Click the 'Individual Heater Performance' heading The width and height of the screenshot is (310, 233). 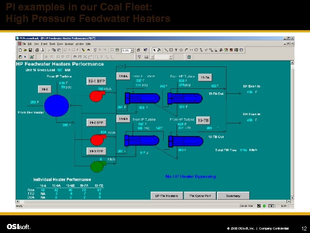pos(62,179)
